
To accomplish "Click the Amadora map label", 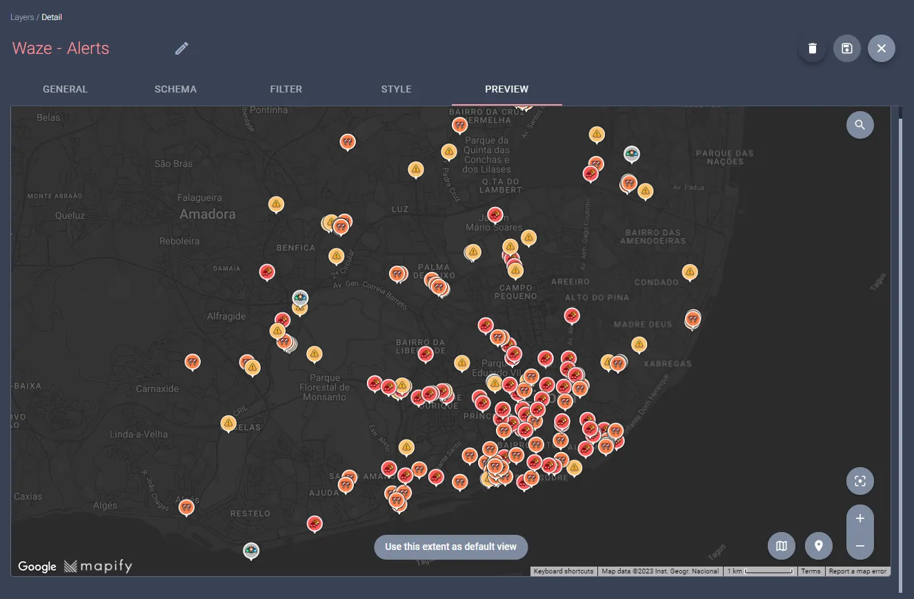I will (208, 215).
